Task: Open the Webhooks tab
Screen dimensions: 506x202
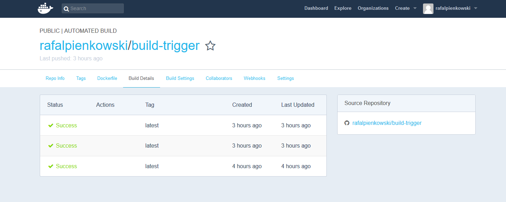Action: 255,78
